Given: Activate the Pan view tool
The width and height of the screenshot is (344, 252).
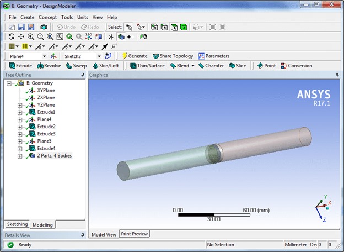Looking at the screenshot, I should pos(21,36).
